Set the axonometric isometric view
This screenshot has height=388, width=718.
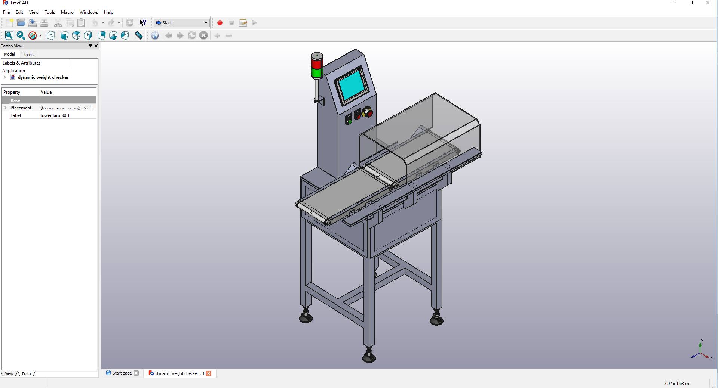[51, 35]
